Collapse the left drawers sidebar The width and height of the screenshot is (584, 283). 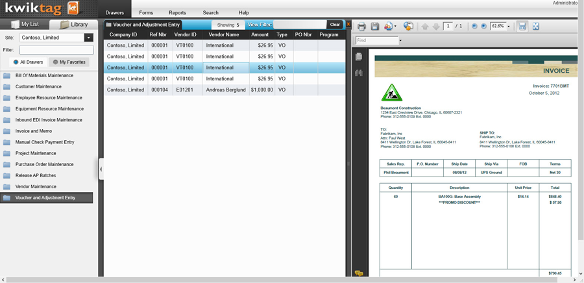pos(101,169)
